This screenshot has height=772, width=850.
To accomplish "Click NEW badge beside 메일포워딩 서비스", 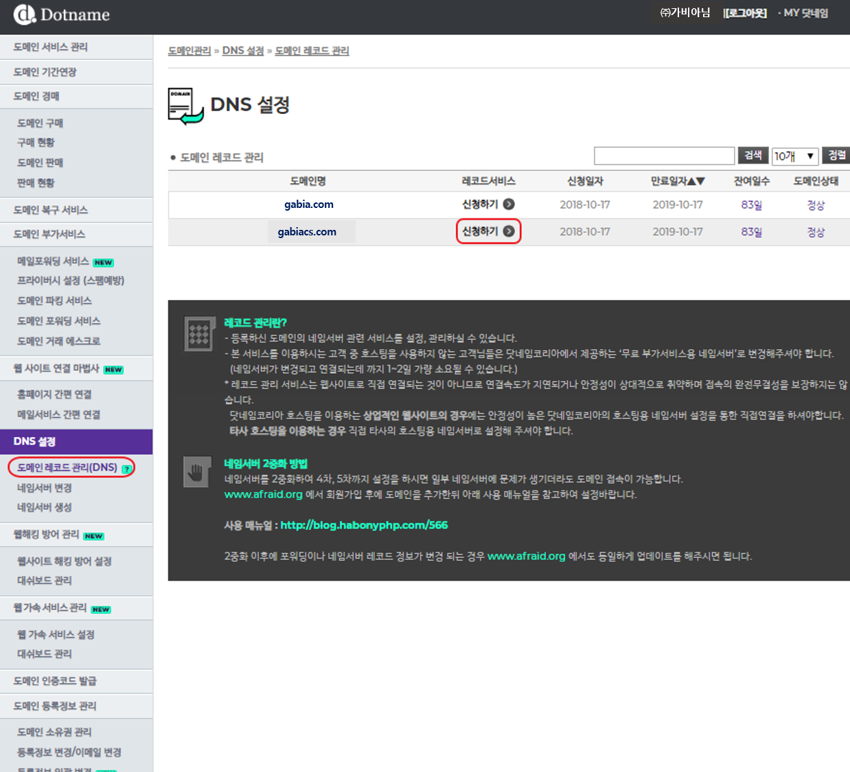I will (x=104, y=263).
